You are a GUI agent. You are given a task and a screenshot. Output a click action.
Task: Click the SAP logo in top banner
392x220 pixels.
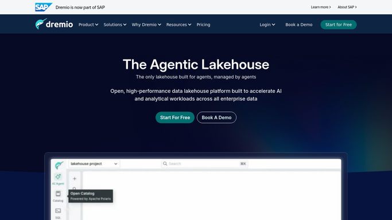[x=44, y=7]
